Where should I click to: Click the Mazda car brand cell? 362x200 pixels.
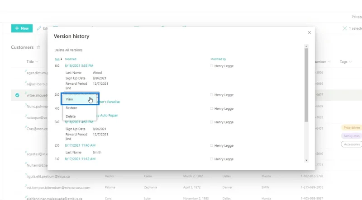pos(266,176)
